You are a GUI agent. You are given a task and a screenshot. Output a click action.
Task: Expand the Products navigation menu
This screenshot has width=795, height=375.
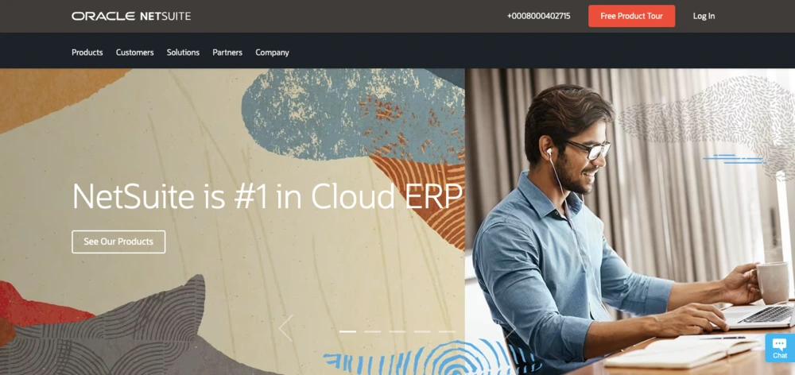pyautogui.click(x=87, y=52)
